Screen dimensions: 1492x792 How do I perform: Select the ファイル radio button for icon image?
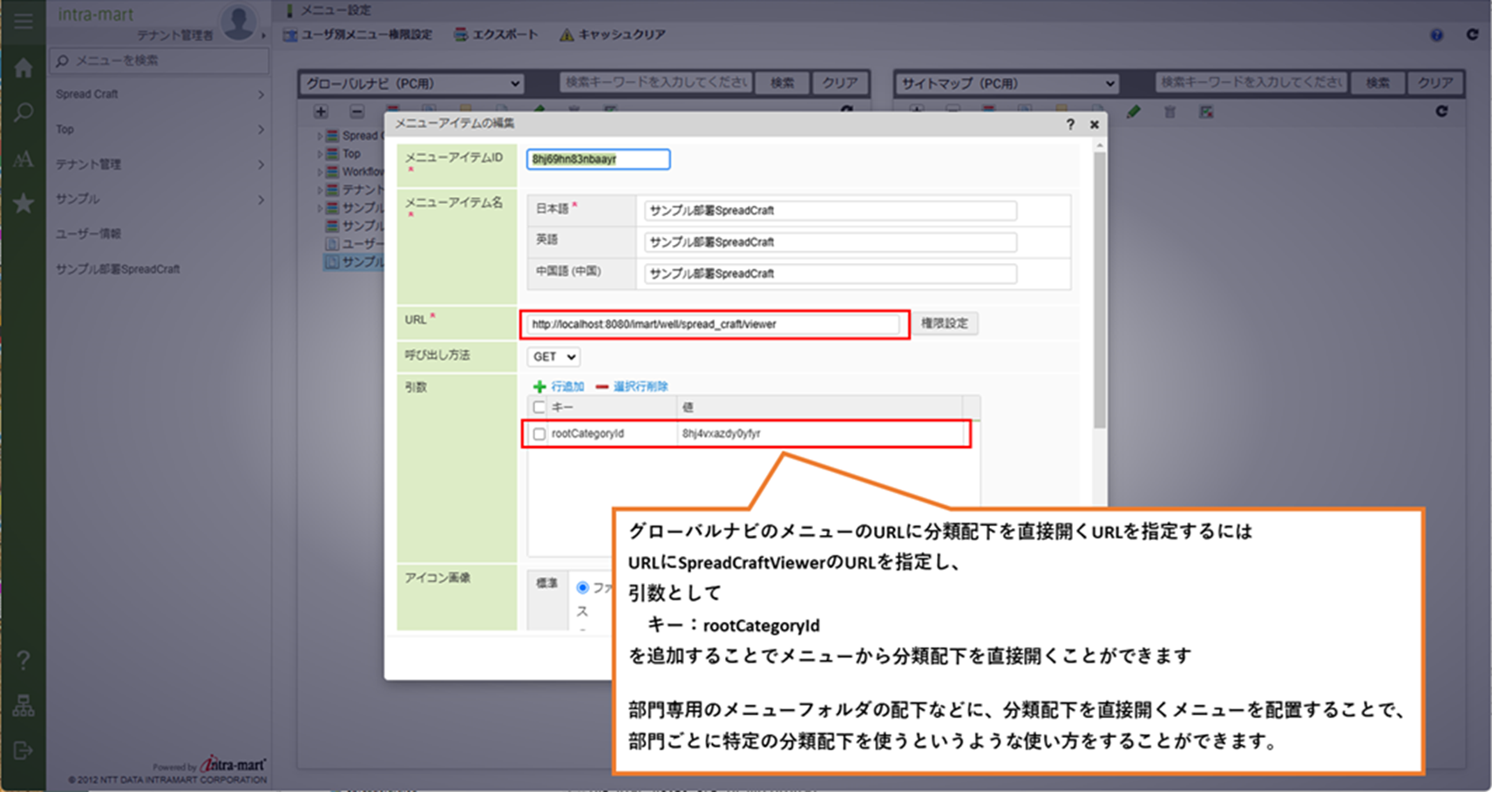(x=582, y=588)
